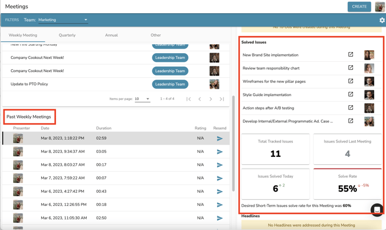Viewport: 386px width, 230px height.
Task: Click the Solved Issues heading
Action: pyautogui.click(x=254, y=42)
